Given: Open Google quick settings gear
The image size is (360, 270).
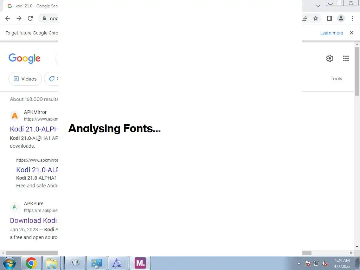Looking at the screenshot, I should [330, 58].
